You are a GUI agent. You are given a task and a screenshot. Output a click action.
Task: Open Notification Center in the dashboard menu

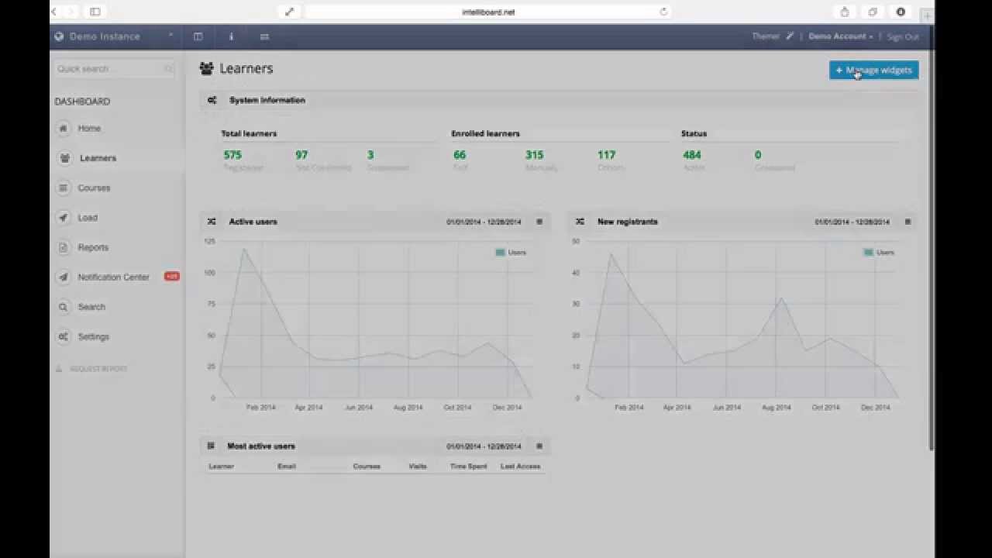[x=113, y=277]
